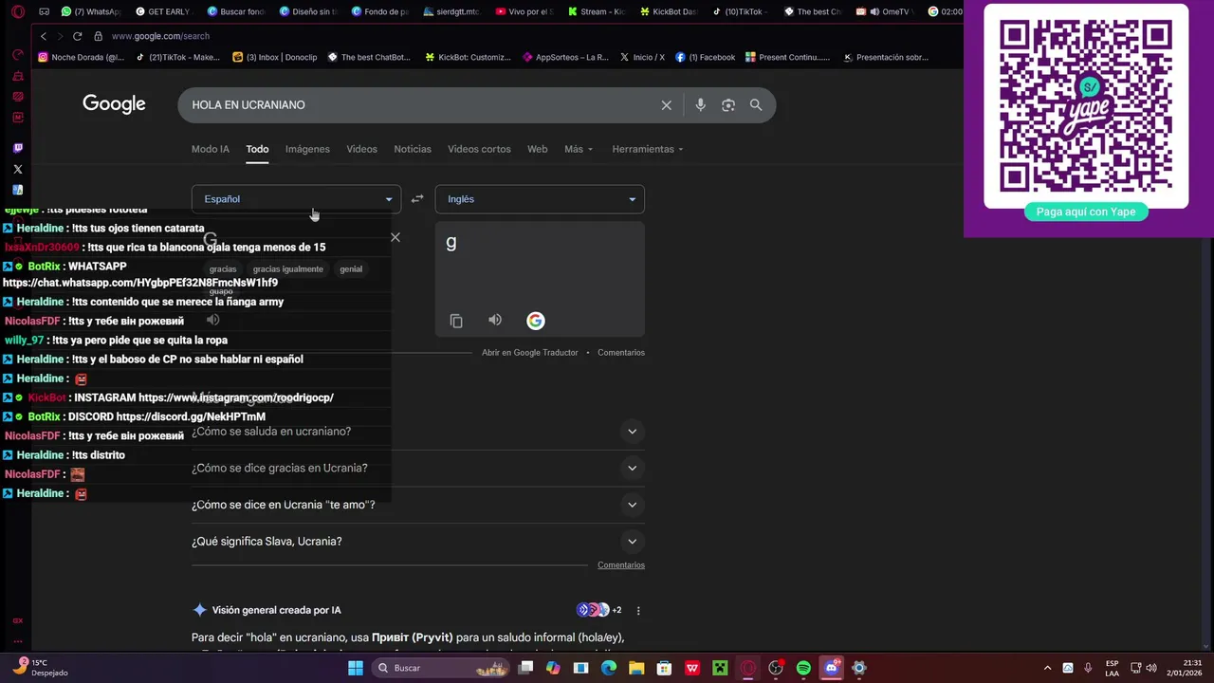Open Twitch from the Opera sidebar
The width and height of the screenshot is (1214, 683).
click(x=17, y=148)
